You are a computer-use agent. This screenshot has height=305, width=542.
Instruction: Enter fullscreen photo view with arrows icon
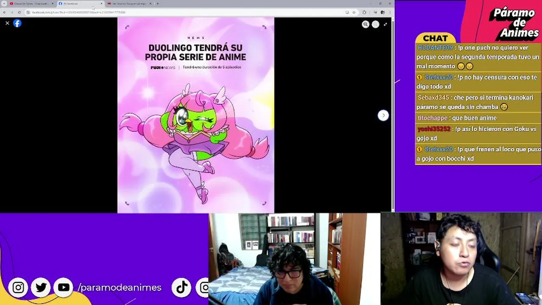click(385, 25)
